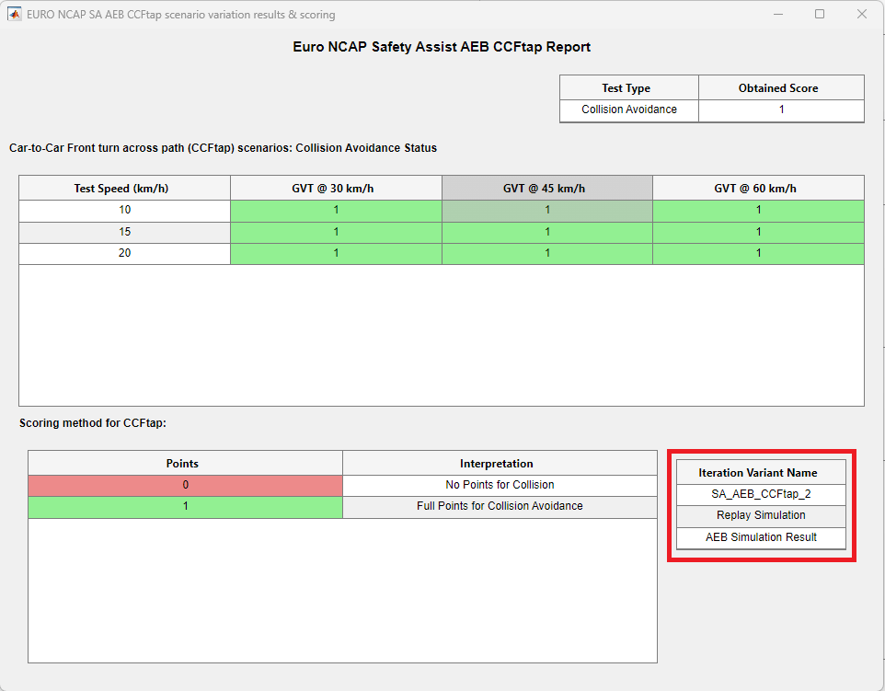Minimize the CCFtap report window
The height and width of the screenshot is (691, 885).
pos(777,14)
